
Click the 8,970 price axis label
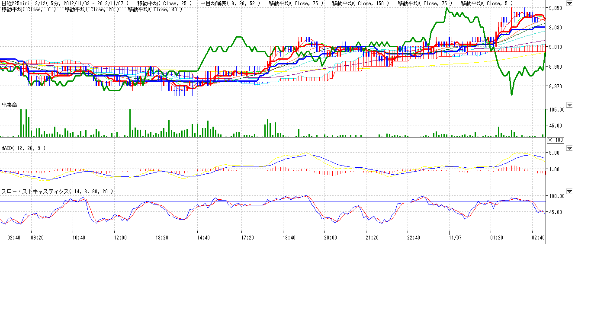point(555,86)
